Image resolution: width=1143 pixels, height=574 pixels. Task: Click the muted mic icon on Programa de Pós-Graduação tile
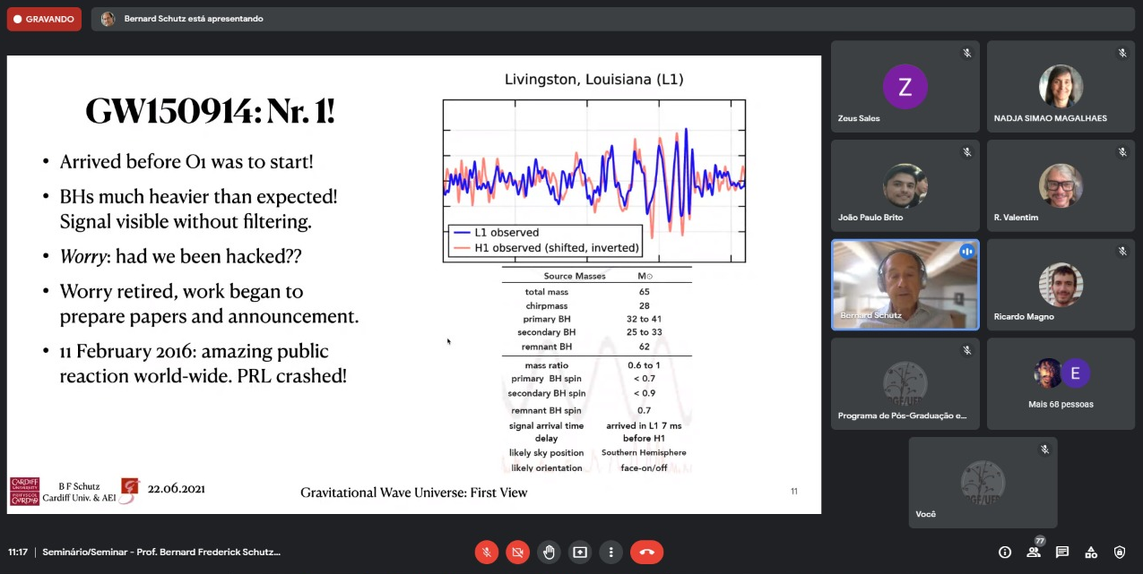[967, 351]
